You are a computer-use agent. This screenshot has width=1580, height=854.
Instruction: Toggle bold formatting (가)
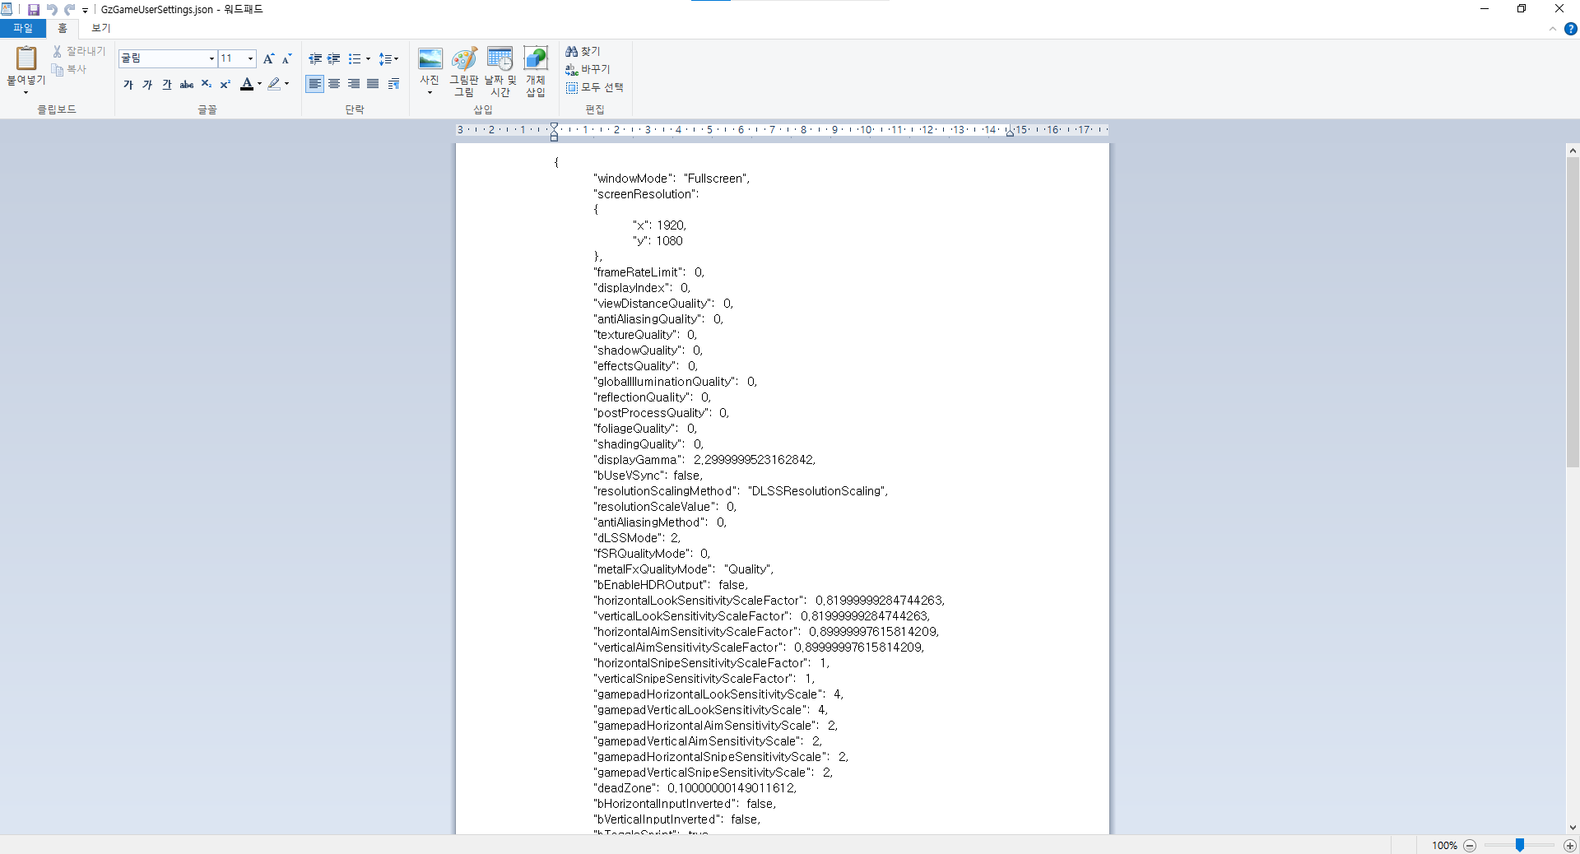point(128,84)
